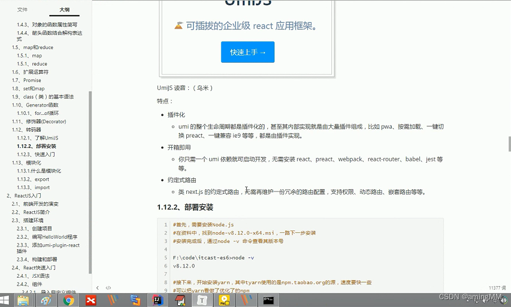Viewport: 511px width, 307px height.
Task: Click the v8.12.0 code line
Action: 184,266
